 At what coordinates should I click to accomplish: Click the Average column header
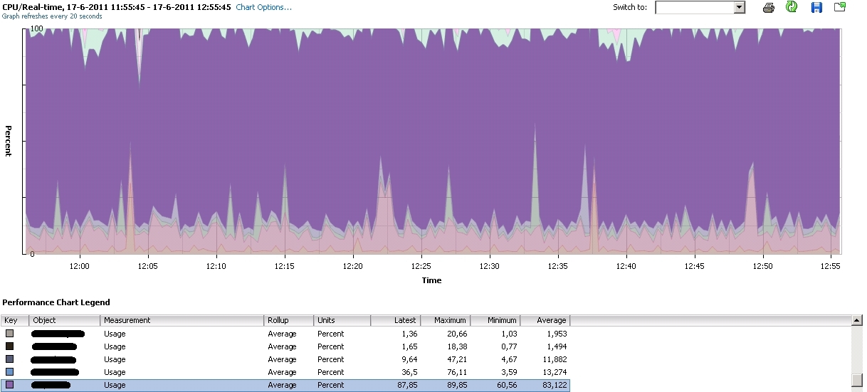coord(545,320)
